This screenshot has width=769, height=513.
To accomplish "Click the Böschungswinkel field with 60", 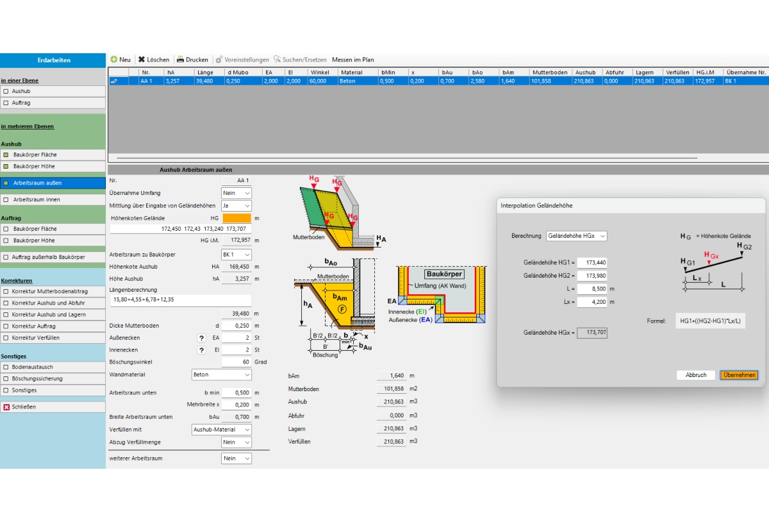I will (237, 362).
